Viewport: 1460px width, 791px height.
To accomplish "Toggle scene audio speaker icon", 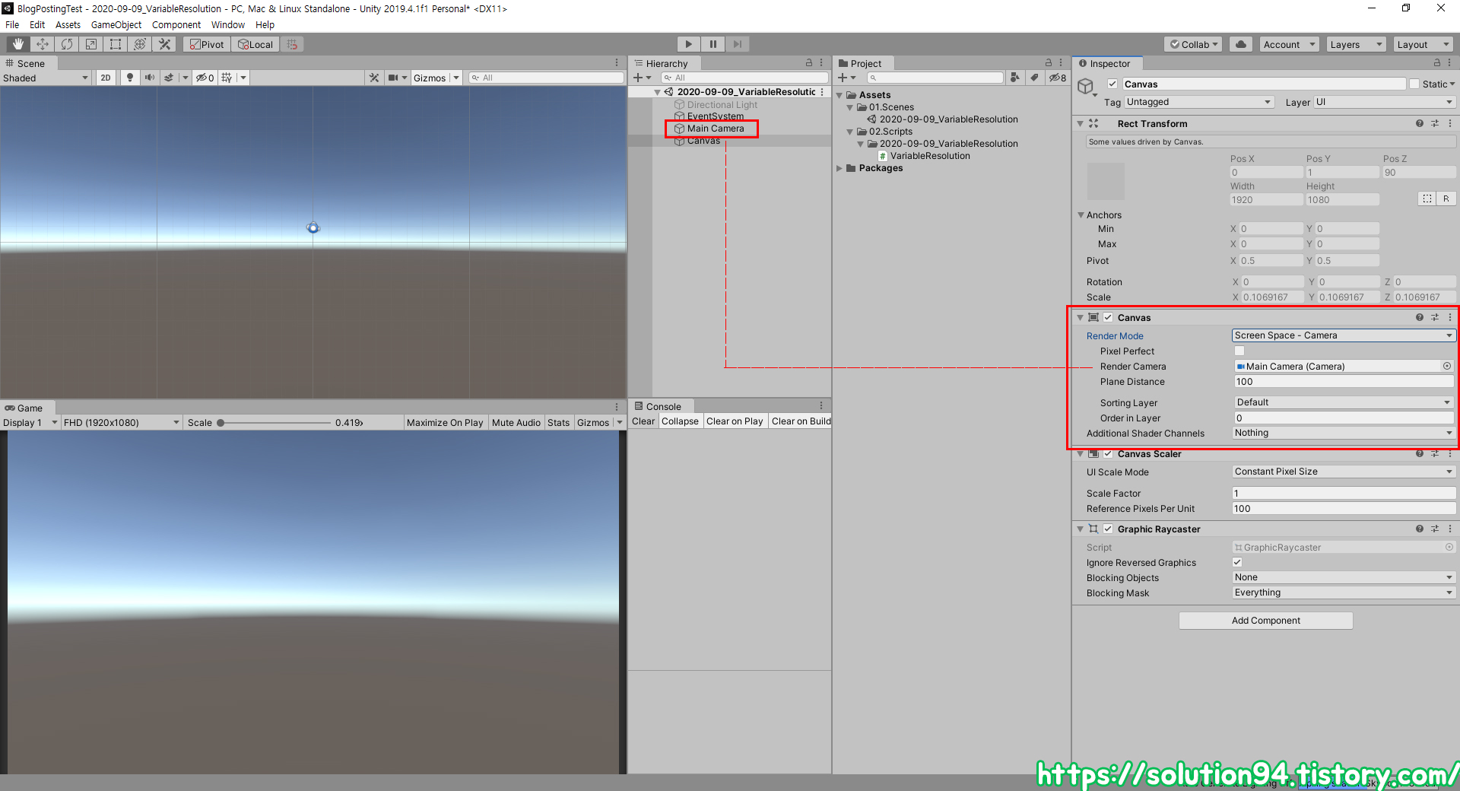I will [150, 78].
